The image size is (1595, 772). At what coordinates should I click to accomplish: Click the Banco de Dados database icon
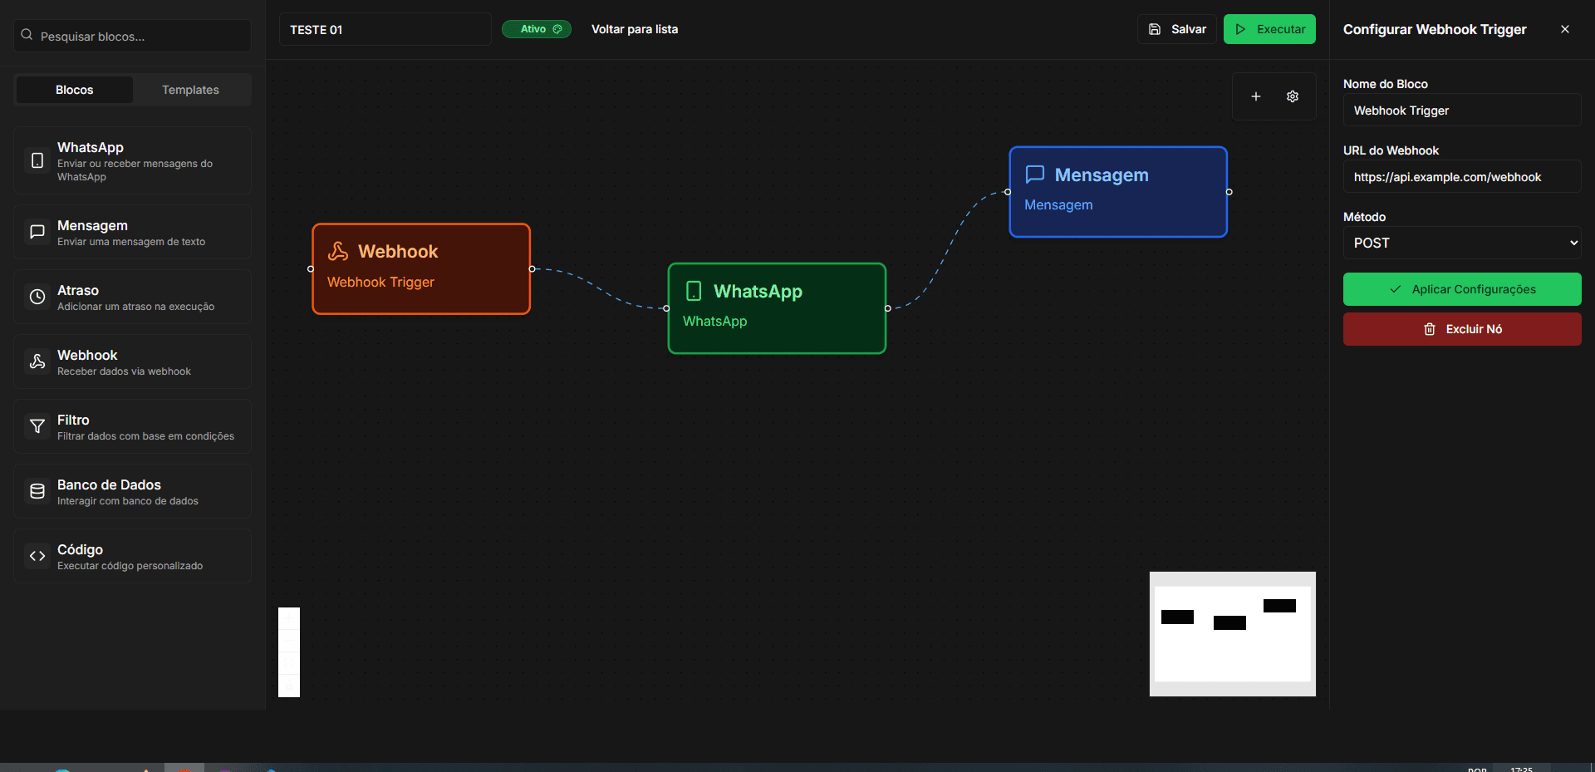[37, 491]
